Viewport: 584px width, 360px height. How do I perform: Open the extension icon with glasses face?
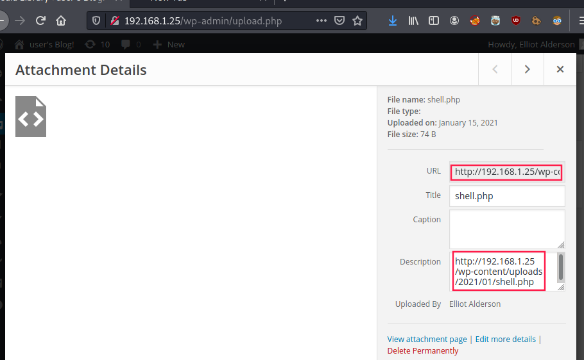pyautogui.click(x=557, y=20)
